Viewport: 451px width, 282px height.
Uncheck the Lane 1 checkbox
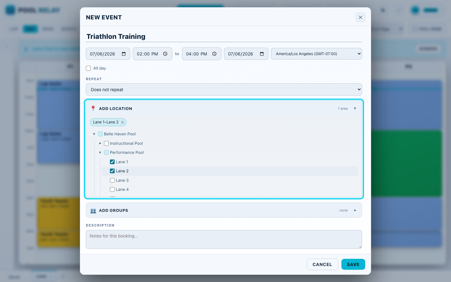112,162
